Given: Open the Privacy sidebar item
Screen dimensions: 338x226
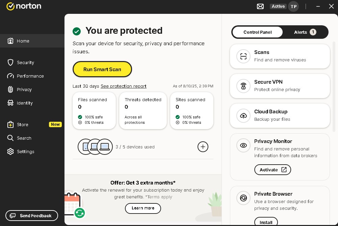Looking at the screenshot, I should (24, 89).
